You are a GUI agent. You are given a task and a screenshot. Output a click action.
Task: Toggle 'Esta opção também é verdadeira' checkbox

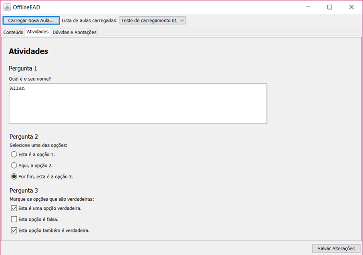(x=13, y=231)
